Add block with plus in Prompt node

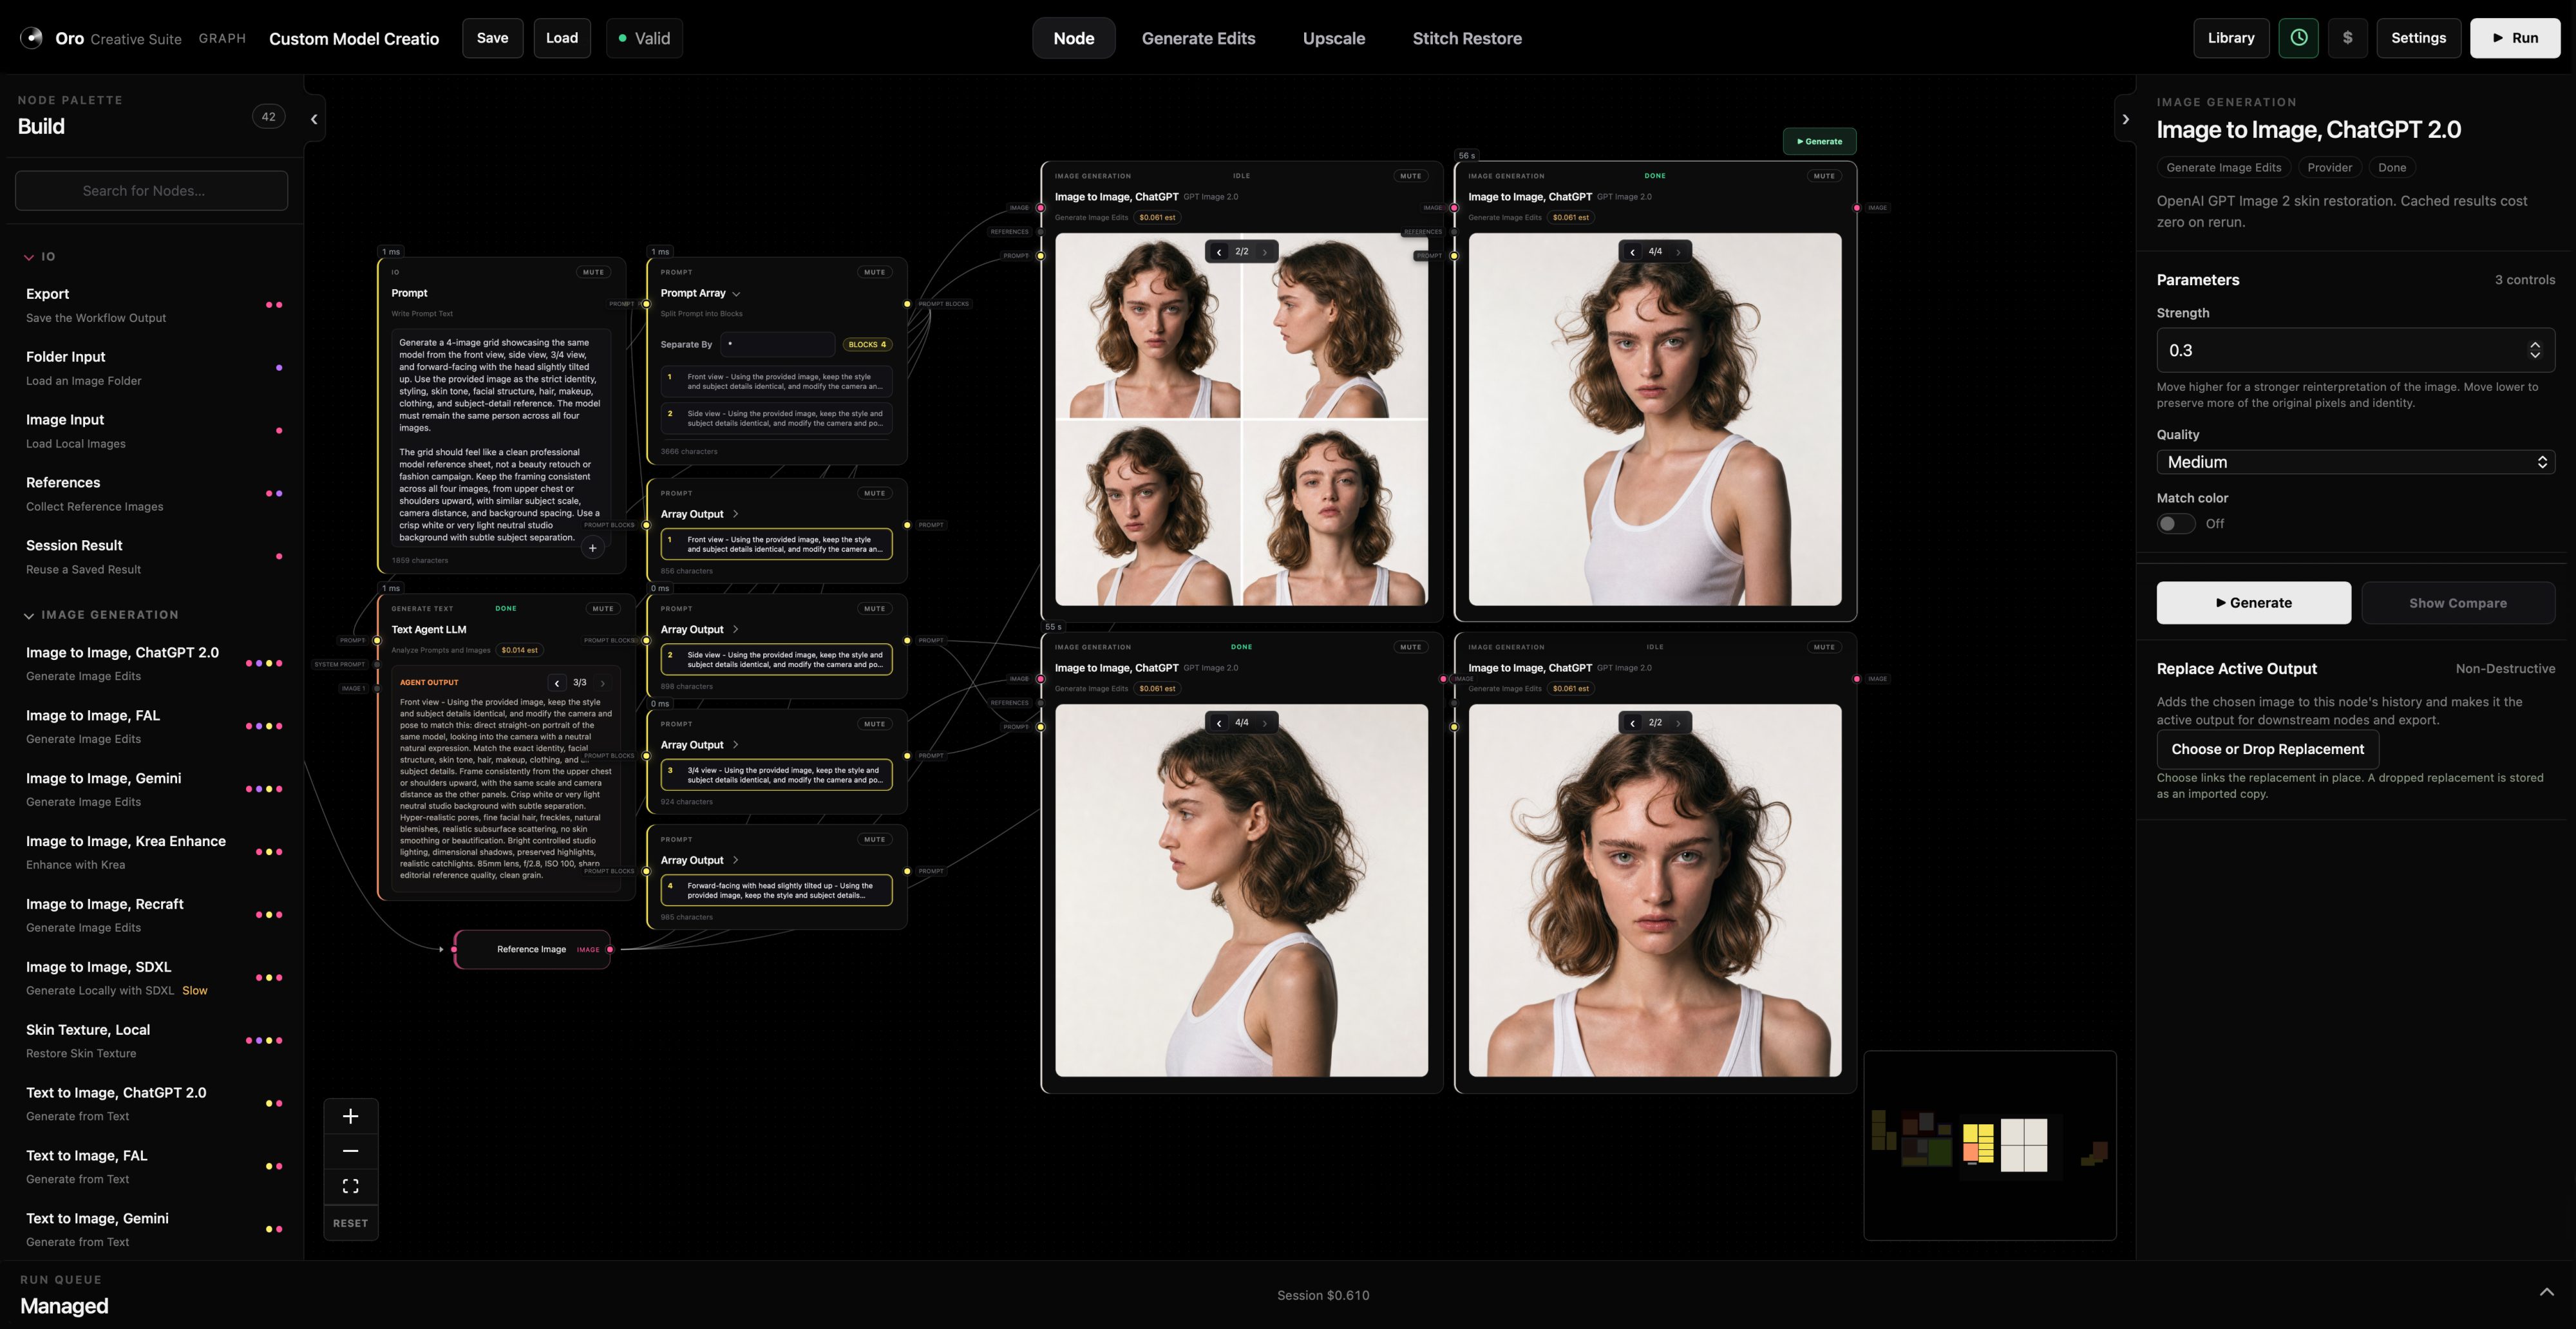[593, 548]
